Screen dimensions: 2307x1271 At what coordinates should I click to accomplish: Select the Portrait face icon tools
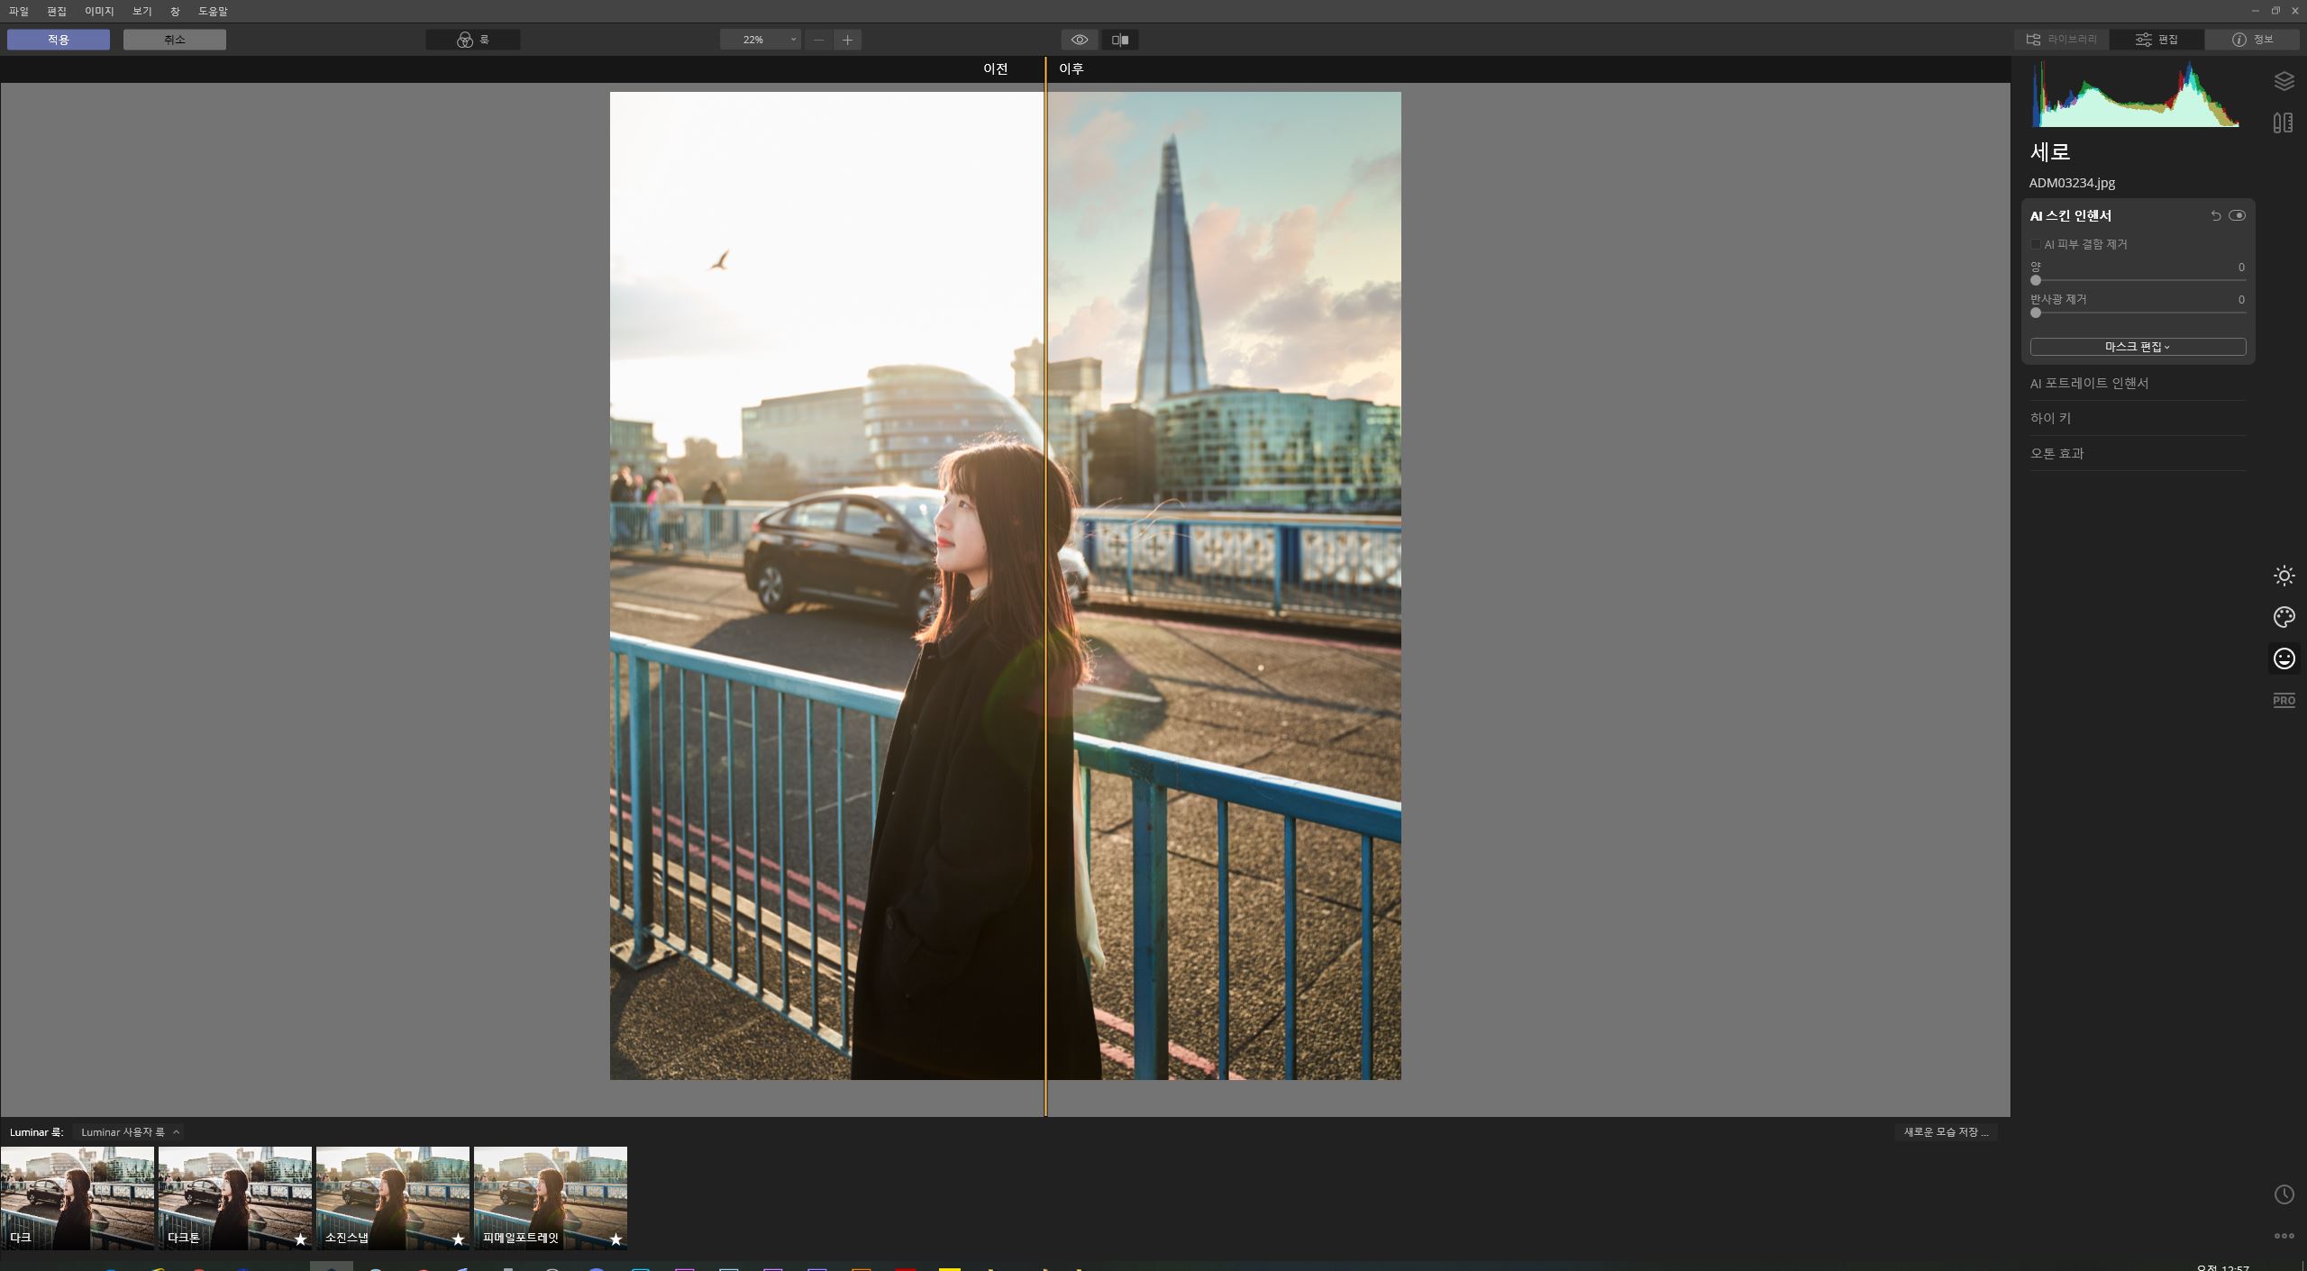click(2284, 658)
